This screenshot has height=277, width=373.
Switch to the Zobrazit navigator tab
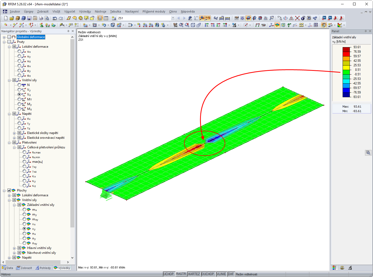click(24, 268)
